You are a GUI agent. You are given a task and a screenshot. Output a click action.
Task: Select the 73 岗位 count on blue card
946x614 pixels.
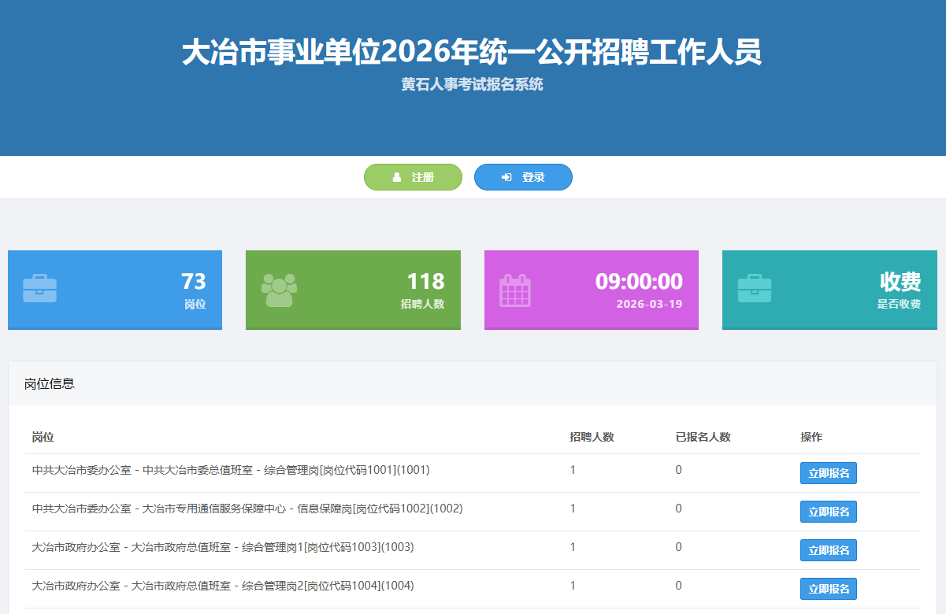[x=193, y=282]
